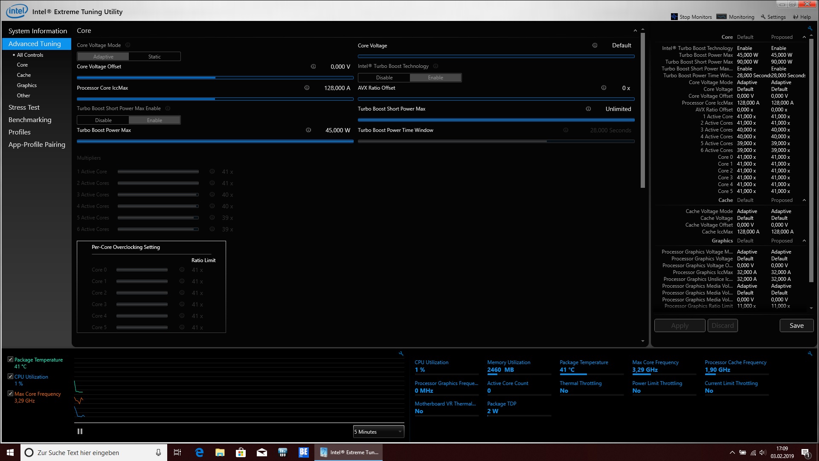Screen dimensions: 819x461
Task: Collapse the Graphics section in the proposed settings panel
Action: pyautogui.click(x=804, y=241)
